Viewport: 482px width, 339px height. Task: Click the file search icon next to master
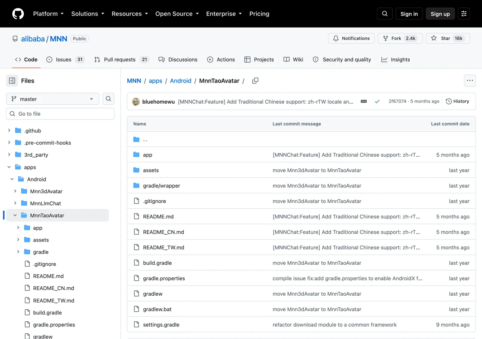108,99
